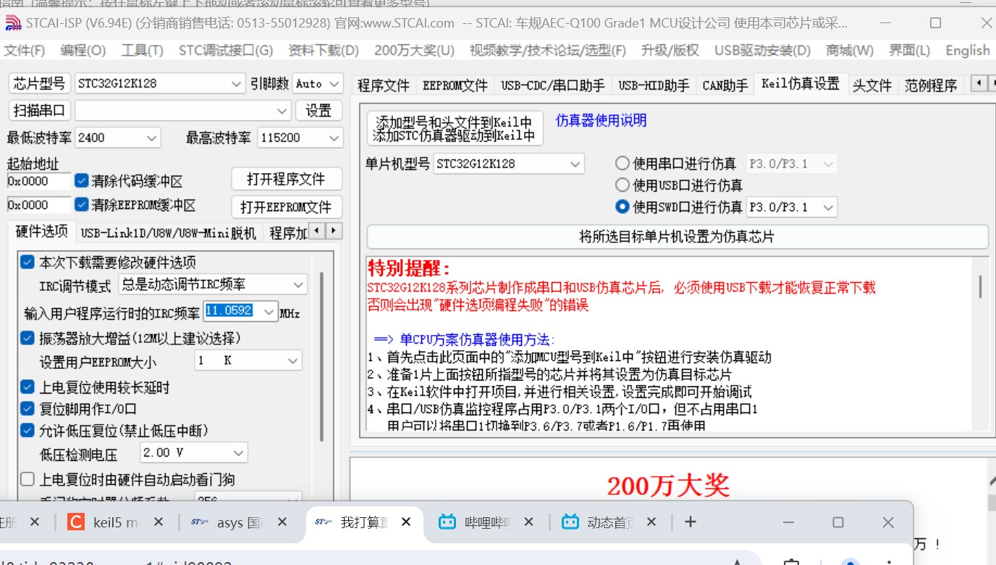996x565 pixels.
Task: Click 打开程序文件 button
Action: coord(286,179)
